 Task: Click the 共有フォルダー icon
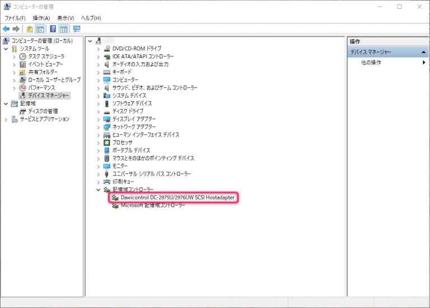pos(22,72)
